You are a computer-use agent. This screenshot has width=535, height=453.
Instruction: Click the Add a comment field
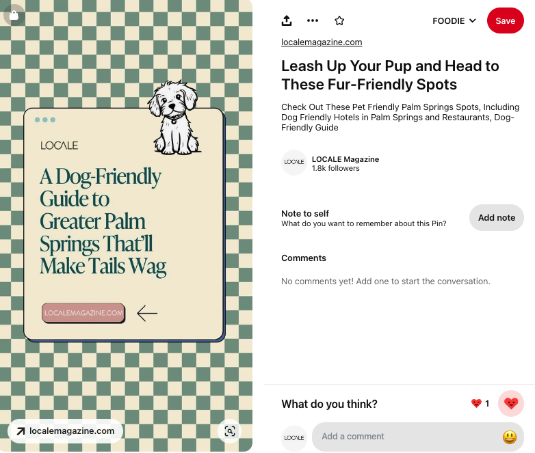[x=417, y=437]
